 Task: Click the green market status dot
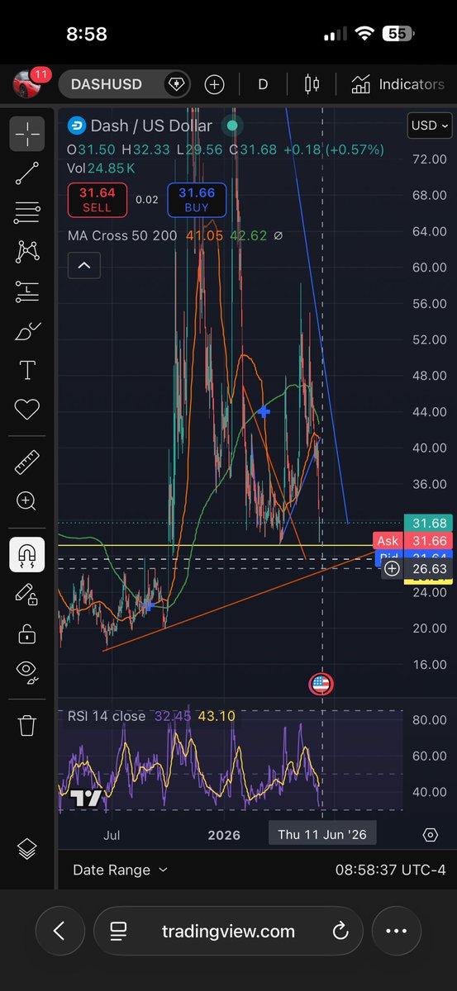[x=232, y=126]
